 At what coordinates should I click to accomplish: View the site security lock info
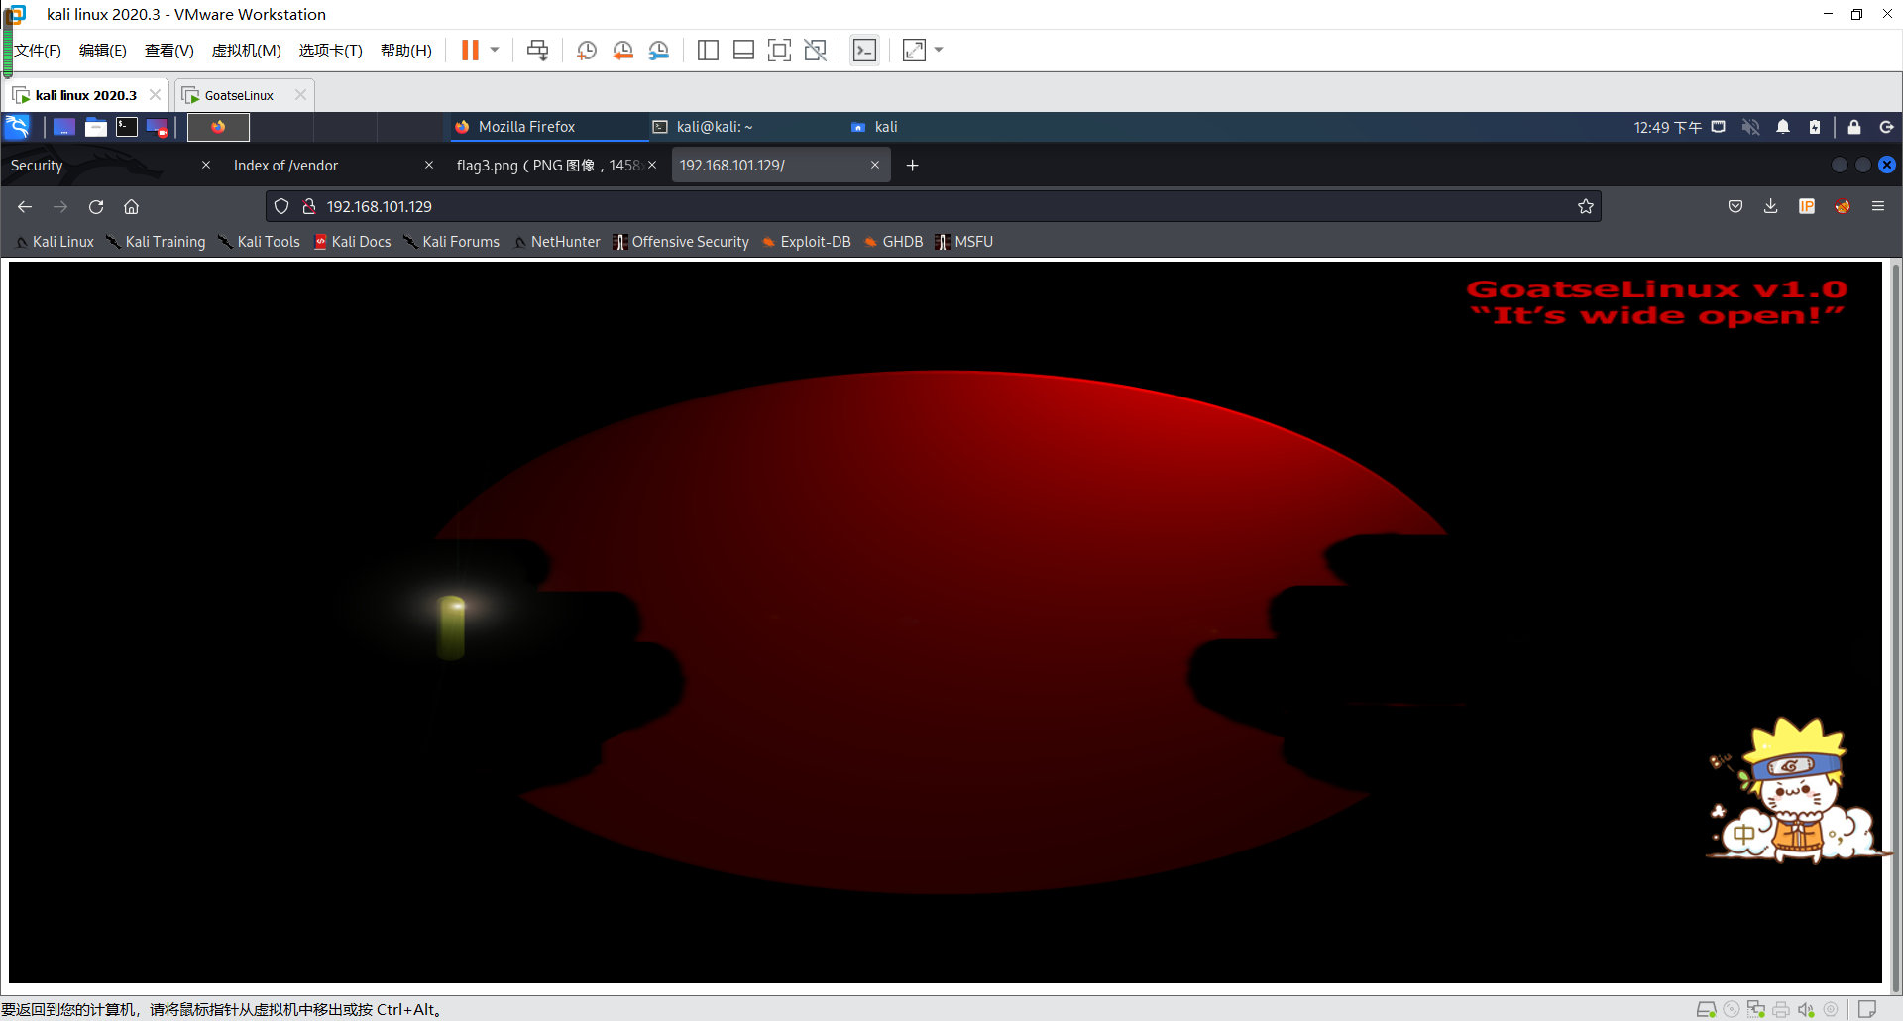pos(309,206)
